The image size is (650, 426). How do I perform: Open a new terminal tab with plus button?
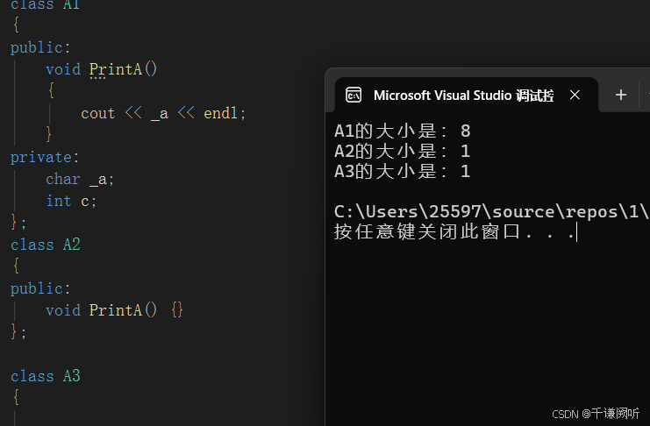(620, 95)
